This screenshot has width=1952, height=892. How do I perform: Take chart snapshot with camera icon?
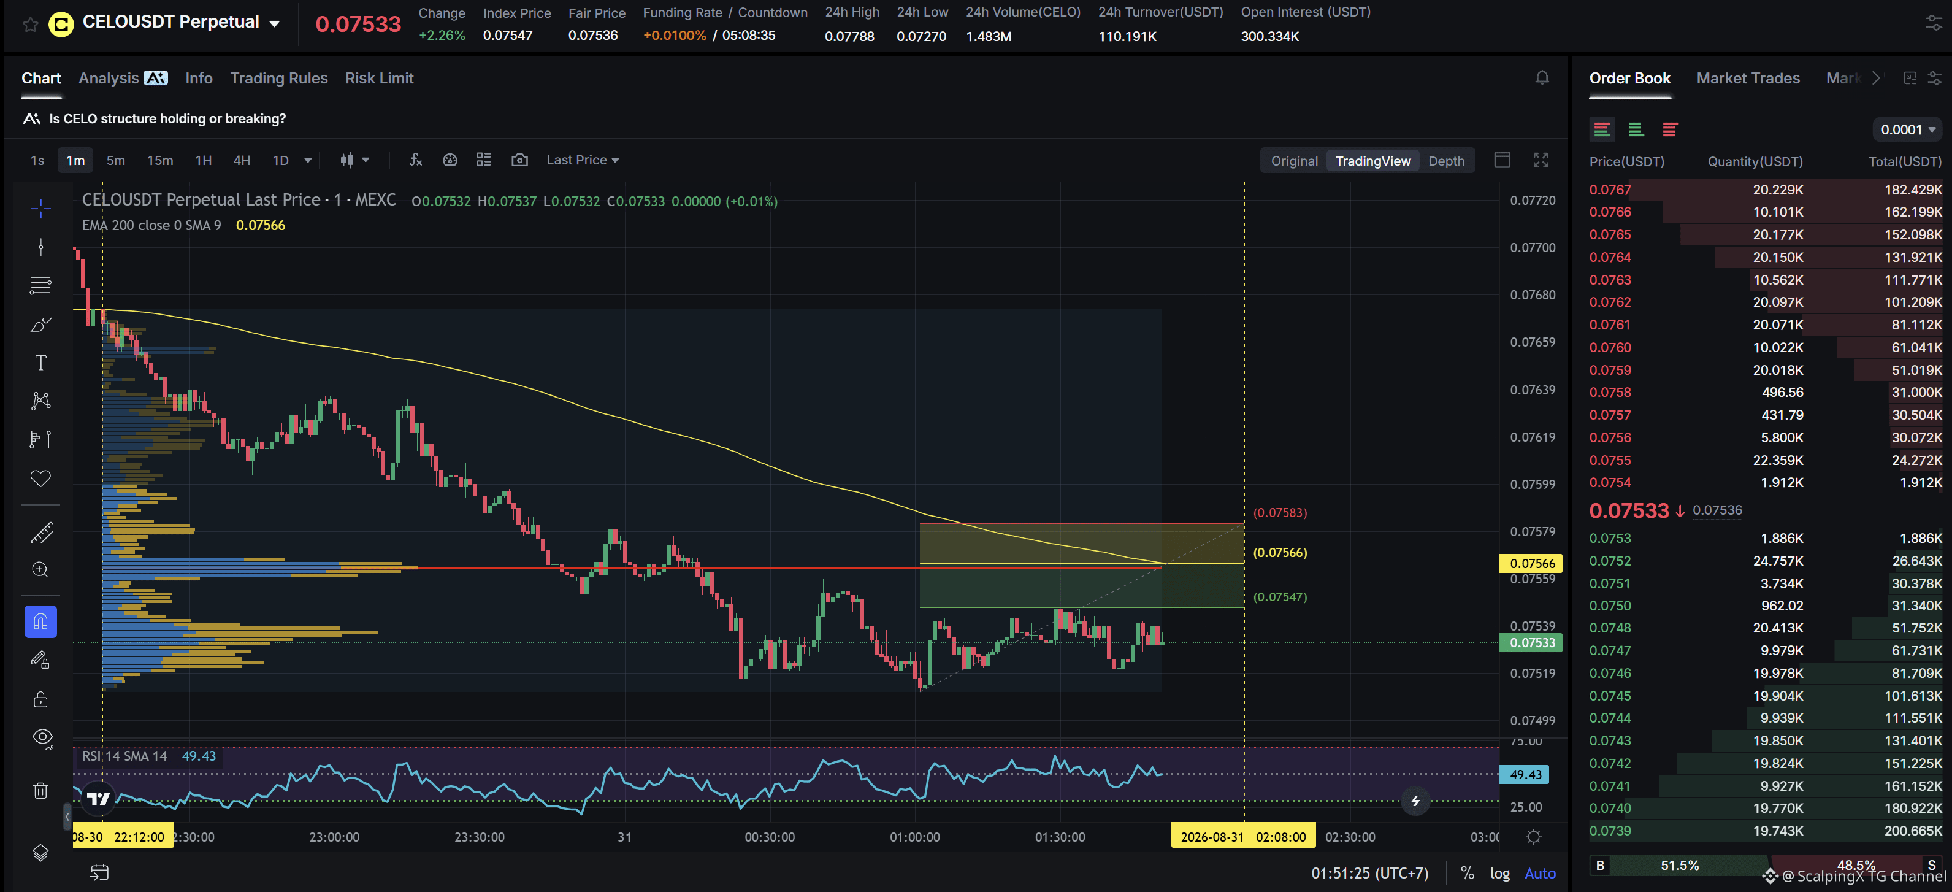pos(519,160)
